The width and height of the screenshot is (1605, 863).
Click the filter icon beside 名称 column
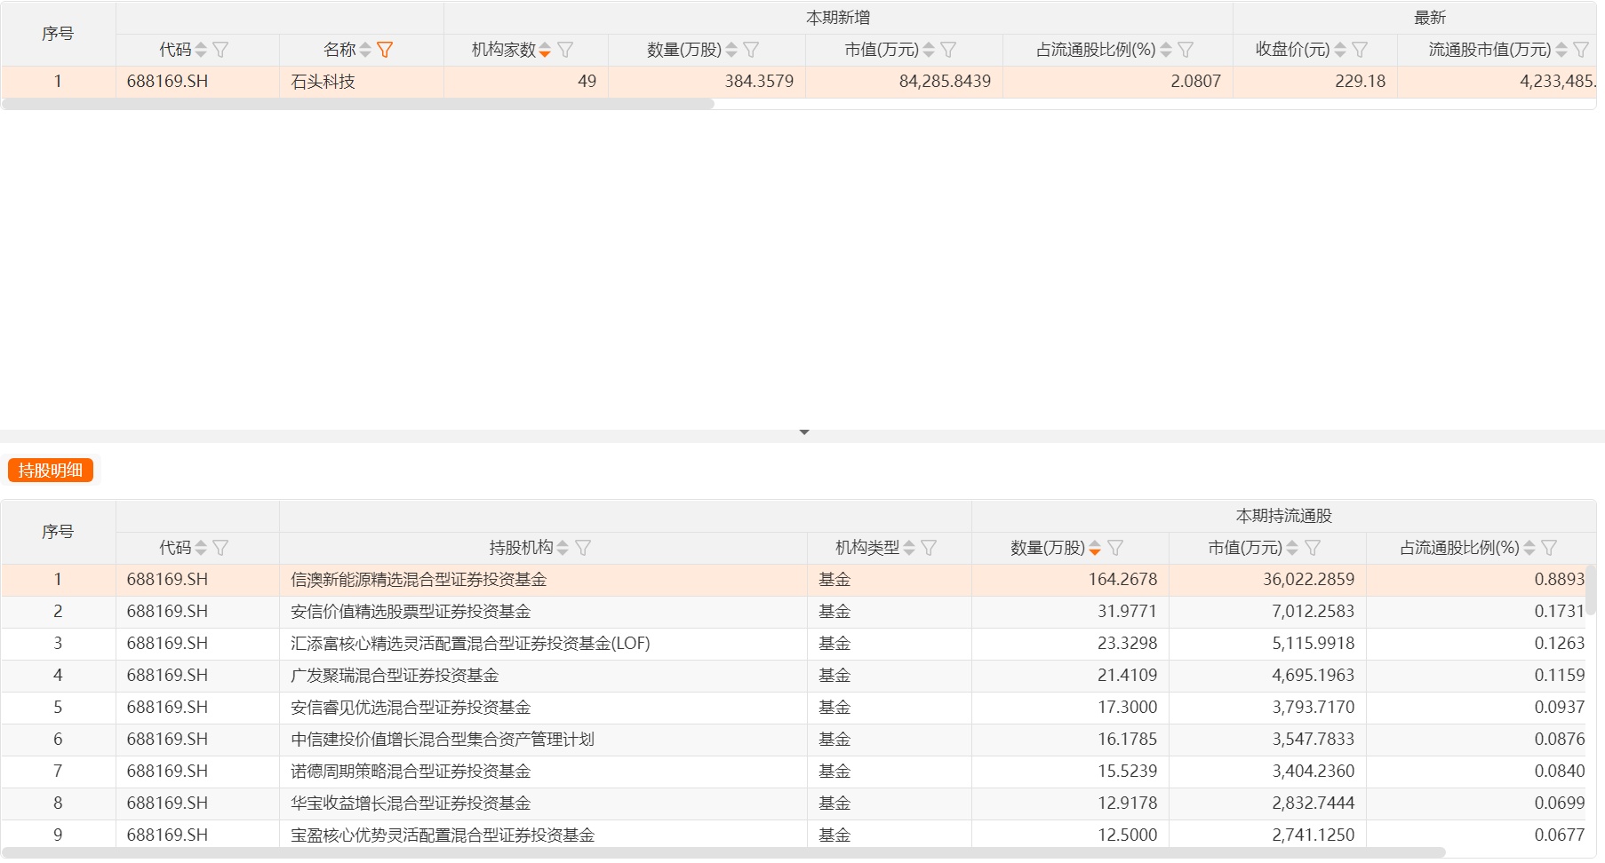(x=385, y=50)
